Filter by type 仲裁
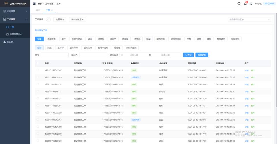The image size is (277, 144). pyautogui.click(x=189, y=39)
